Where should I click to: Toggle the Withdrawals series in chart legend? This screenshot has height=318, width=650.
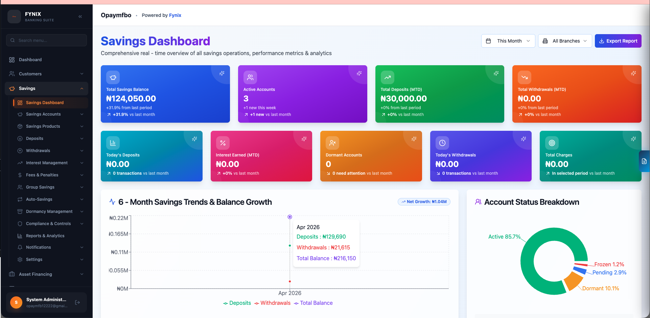tap(273, 303)
